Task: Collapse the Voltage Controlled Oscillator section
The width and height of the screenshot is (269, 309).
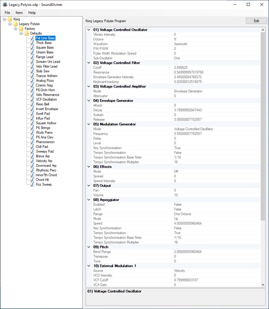Action: (x=89, y=30)
